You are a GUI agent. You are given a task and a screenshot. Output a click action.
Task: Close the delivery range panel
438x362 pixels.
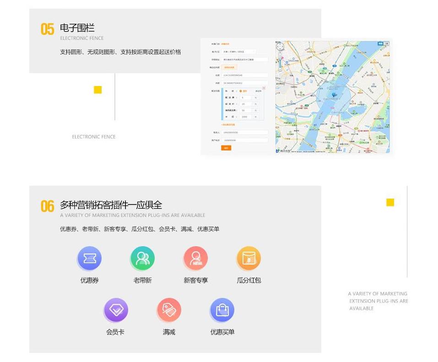tap(264, 88)
